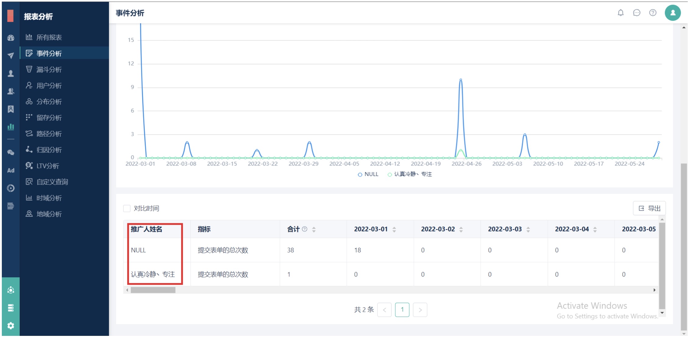Screen dimensions: 688x338
Task: Sort table by 2022-03-02 column
Action: point(461,229)
